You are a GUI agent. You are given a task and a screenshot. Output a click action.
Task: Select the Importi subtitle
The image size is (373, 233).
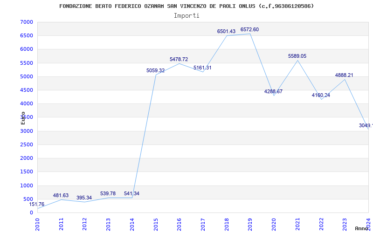pyautogui.click(x=186, y=16)
